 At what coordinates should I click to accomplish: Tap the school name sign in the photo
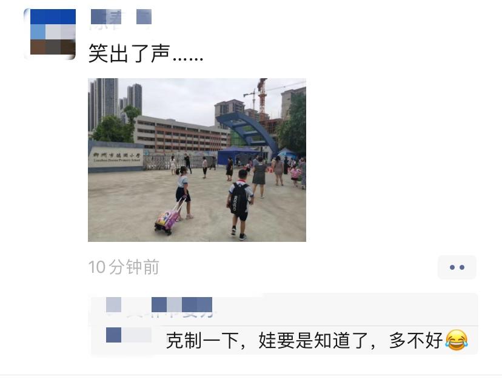[116, 157]
